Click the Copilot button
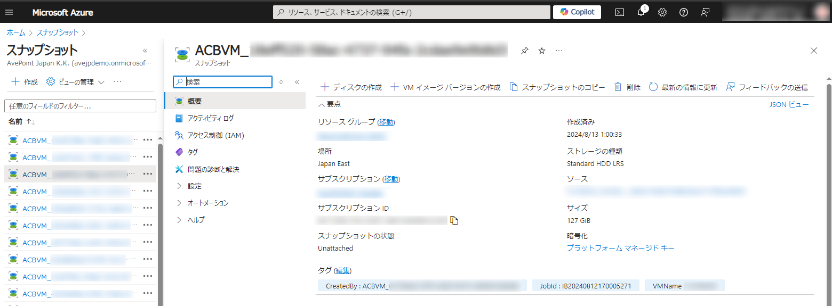The image size is (832, 306). 577,12
